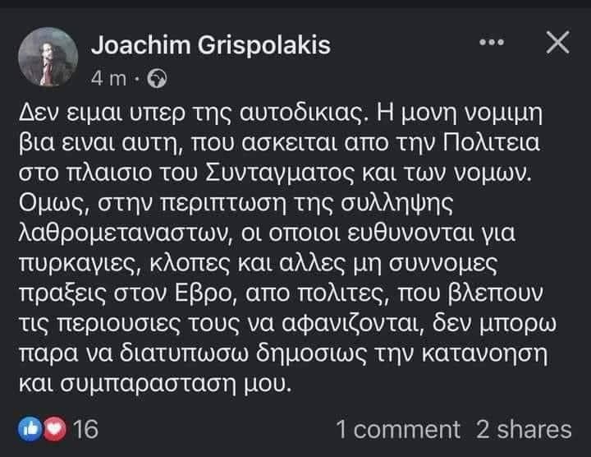Open the Joachim Grispolakis profile name link
The width and height of the screenshot is (591, 457).
[210, 45]
